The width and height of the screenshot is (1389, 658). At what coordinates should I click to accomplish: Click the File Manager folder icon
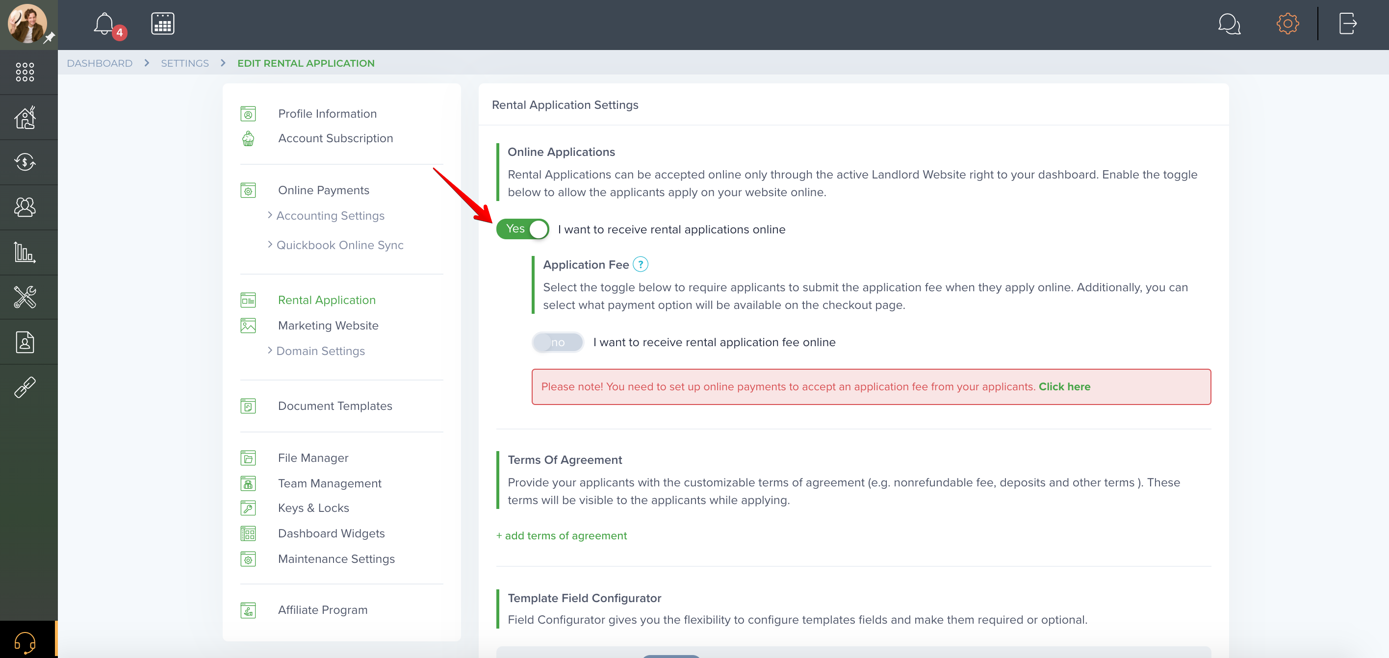tap(248, 458)
